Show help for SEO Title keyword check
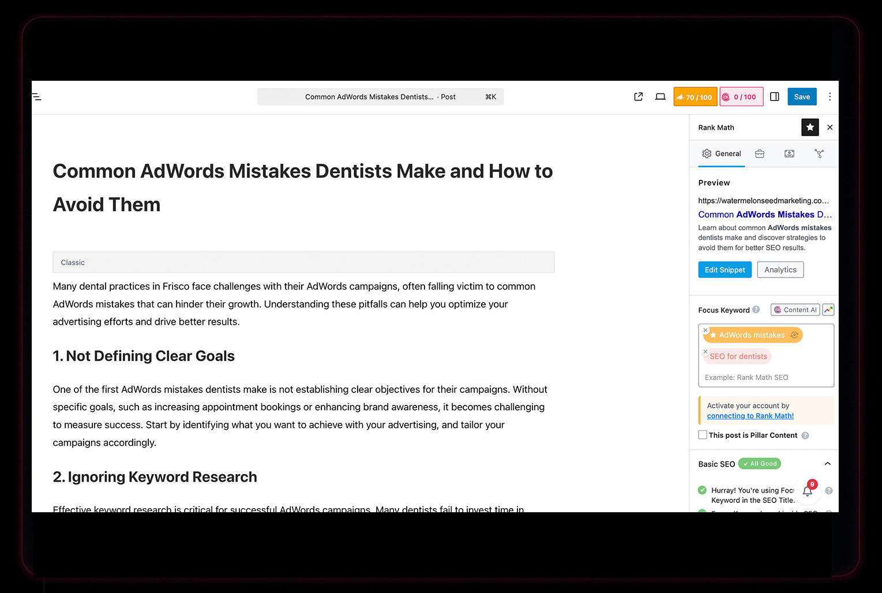The image size is (882, 593). tap(829, 491)
